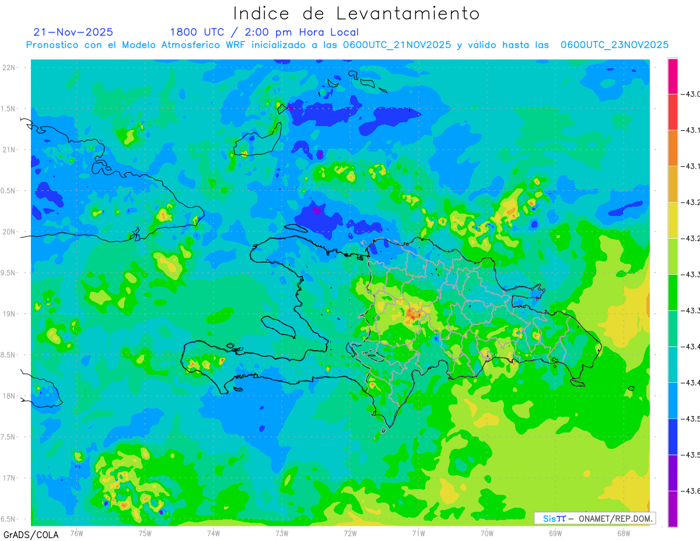
Task: Pick the yellow-green swatch in the color bar
Action: pos(673,256)
